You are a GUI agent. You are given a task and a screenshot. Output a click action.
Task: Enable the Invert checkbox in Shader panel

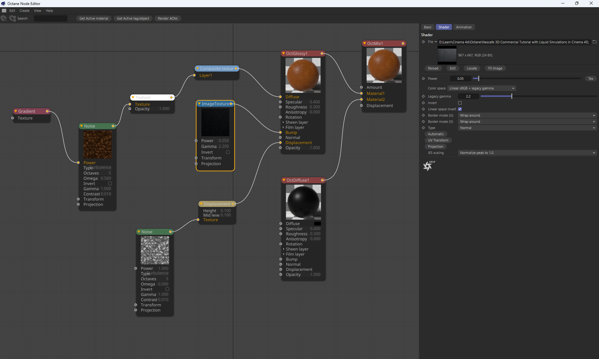click(x=460, y=103)
